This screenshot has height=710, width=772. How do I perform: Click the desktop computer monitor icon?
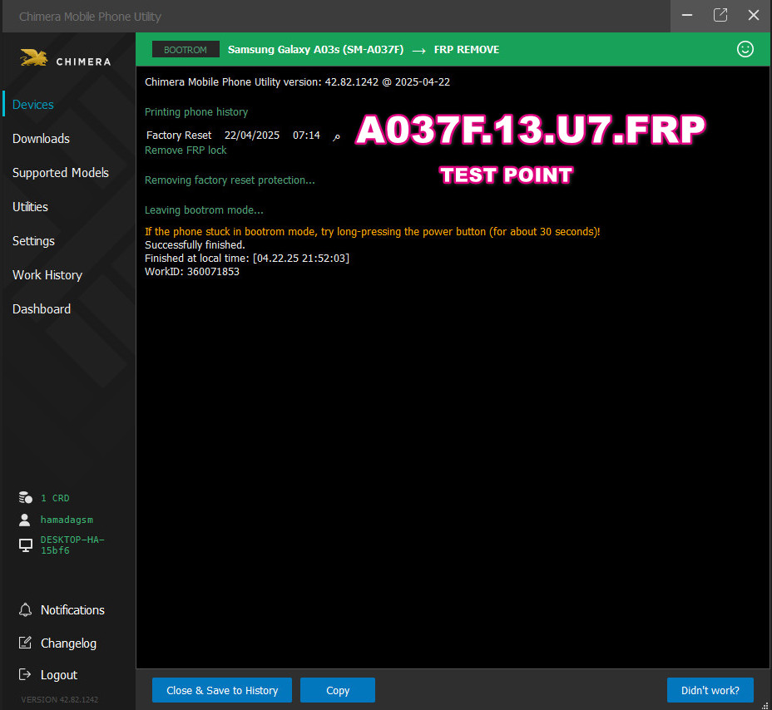pos(26,545)
